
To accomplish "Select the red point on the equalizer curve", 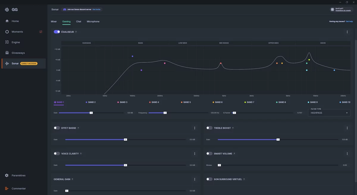I will [x=221, y=63].
